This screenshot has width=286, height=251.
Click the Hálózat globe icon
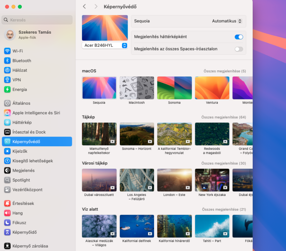[x=7, y=70]
